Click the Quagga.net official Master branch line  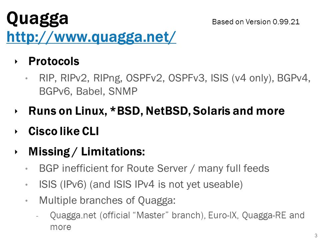point(177,216)
